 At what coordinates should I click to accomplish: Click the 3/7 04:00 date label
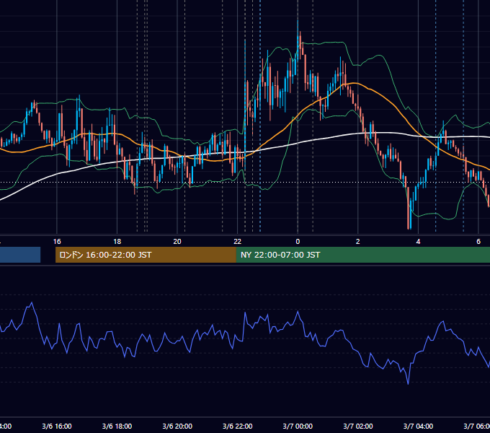418,426
